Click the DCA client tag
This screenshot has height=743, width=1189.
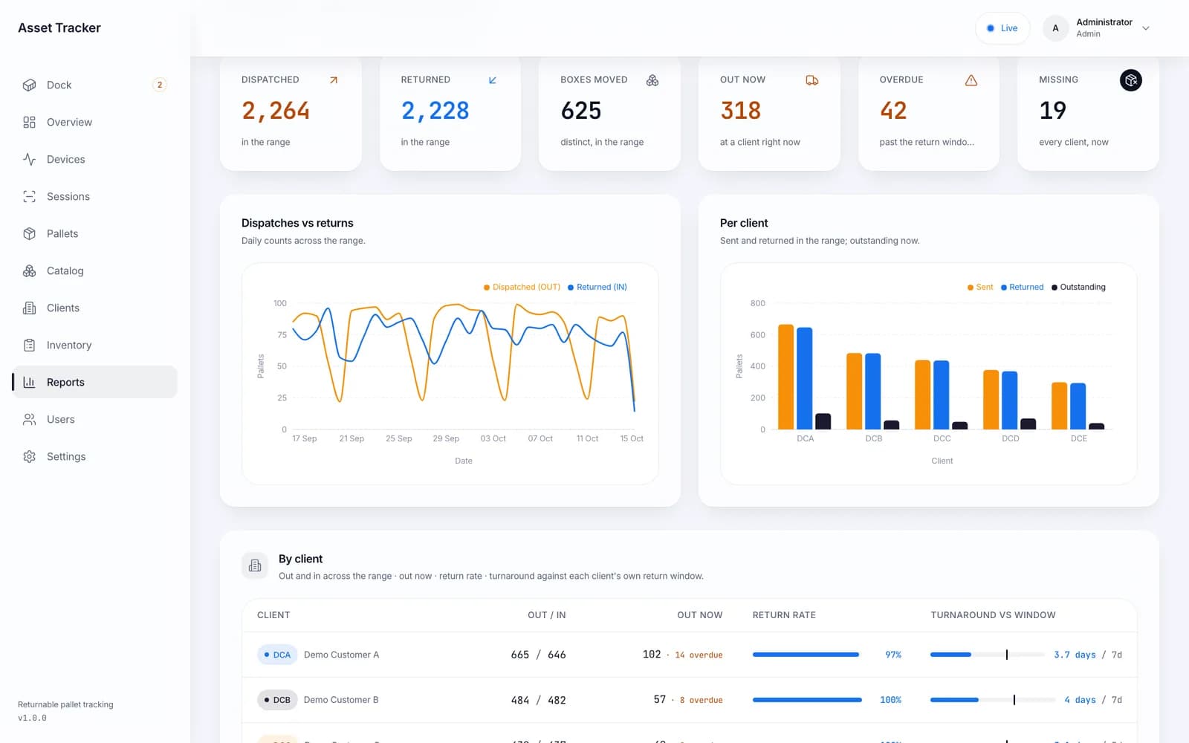coord(277,655)
